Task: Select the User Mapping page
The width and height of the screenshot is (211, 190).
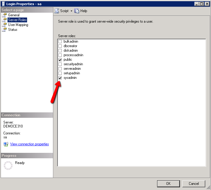Action: (18, 25)
